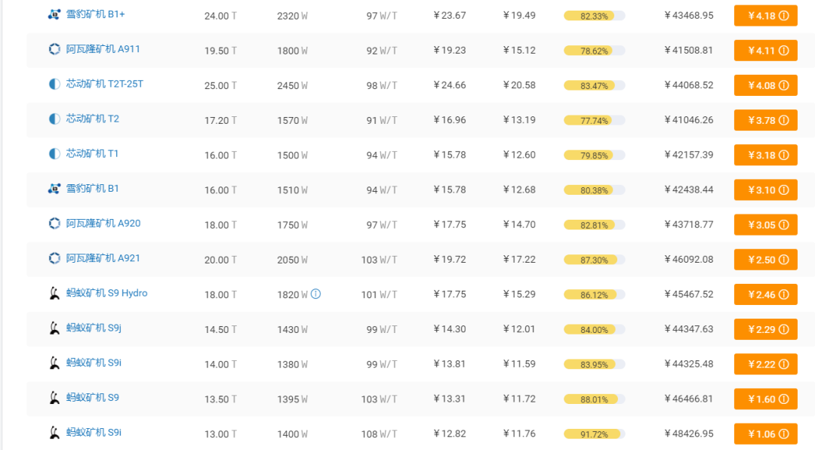Click the 芯动矿机 T2T-25T brand icon
The image size is (815, 450).
pyautogui.click(x=54, y=85)
